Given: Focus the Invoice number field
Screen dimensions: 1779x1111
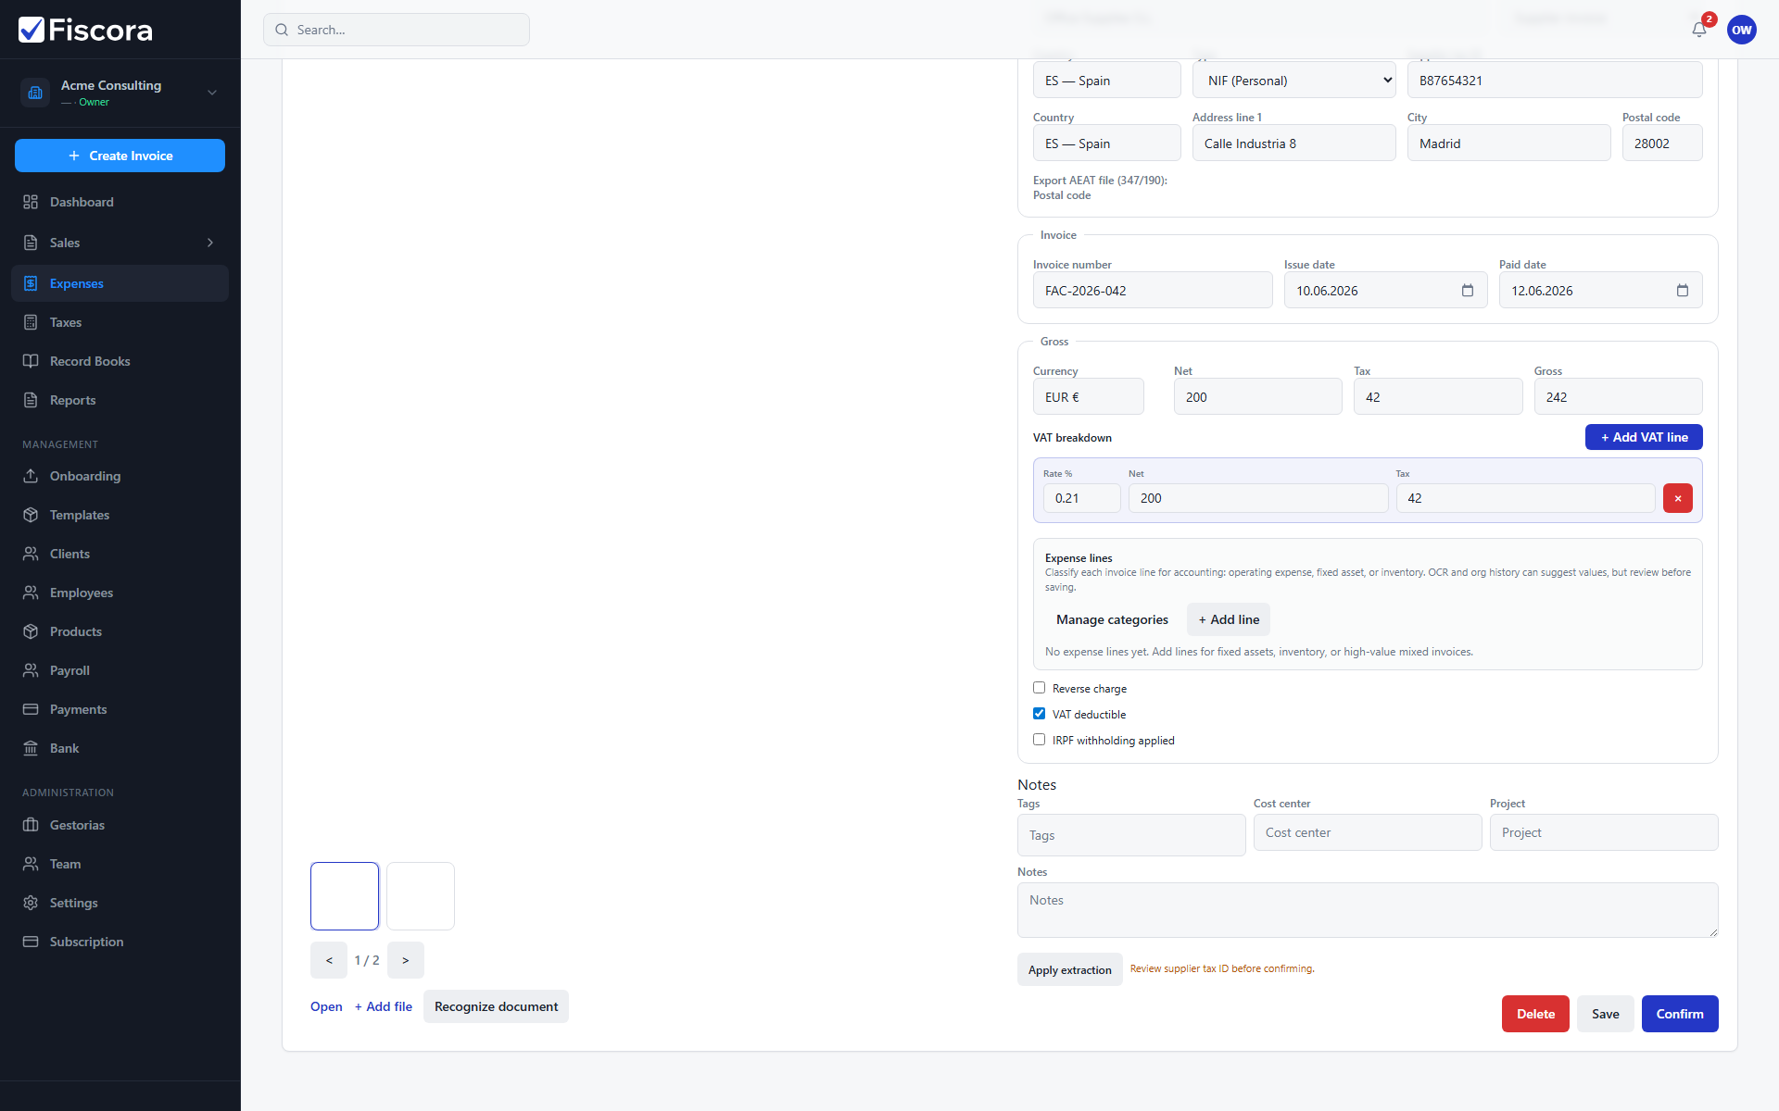Looking at the screenshot, I should tap(1153, 291).
